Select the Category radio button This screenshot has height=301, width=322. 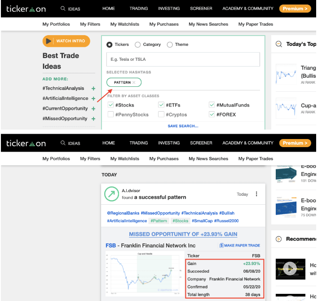point(137,45)
